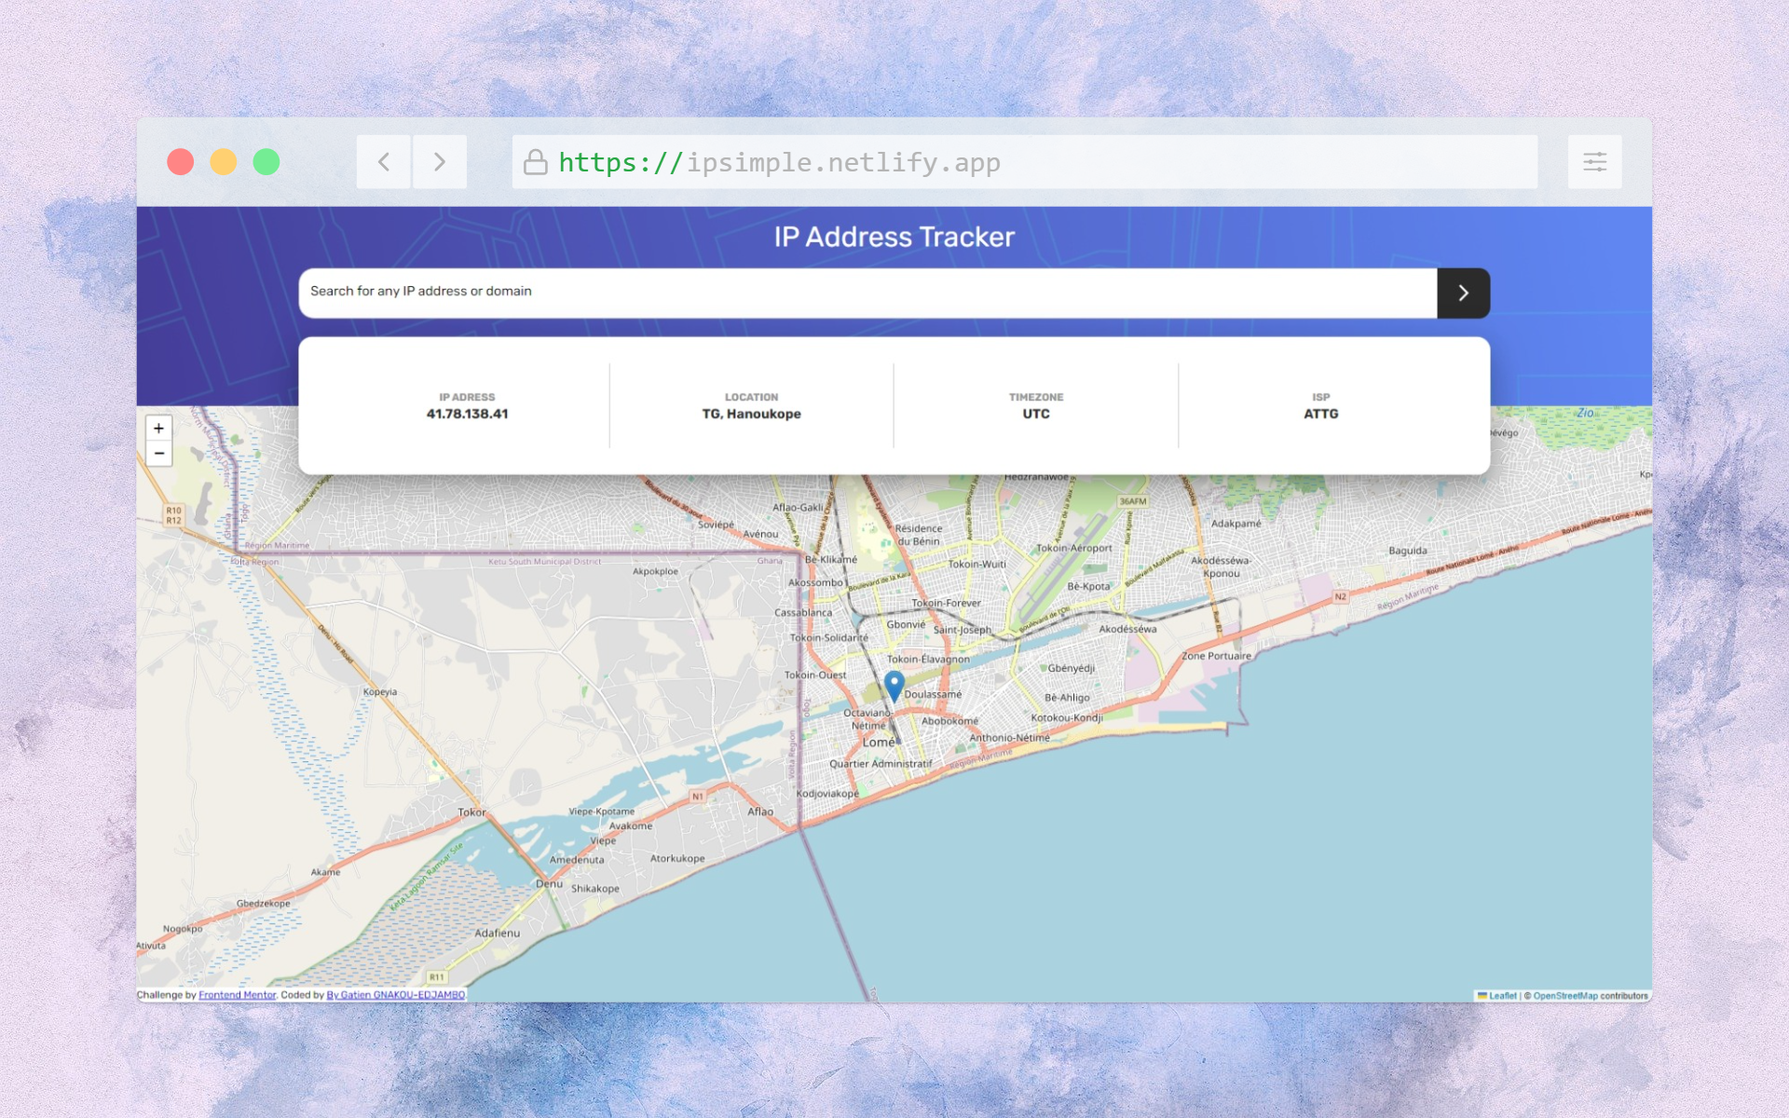Click Lomé label on the map
Image resolution: width=1789 pixels, height=1118 pixels.
880,742
